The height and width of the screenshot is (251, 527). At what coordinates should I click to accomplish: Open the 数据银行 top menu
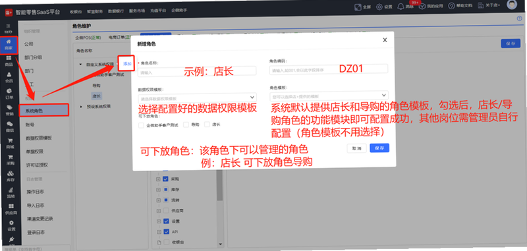tap(116, 11)
